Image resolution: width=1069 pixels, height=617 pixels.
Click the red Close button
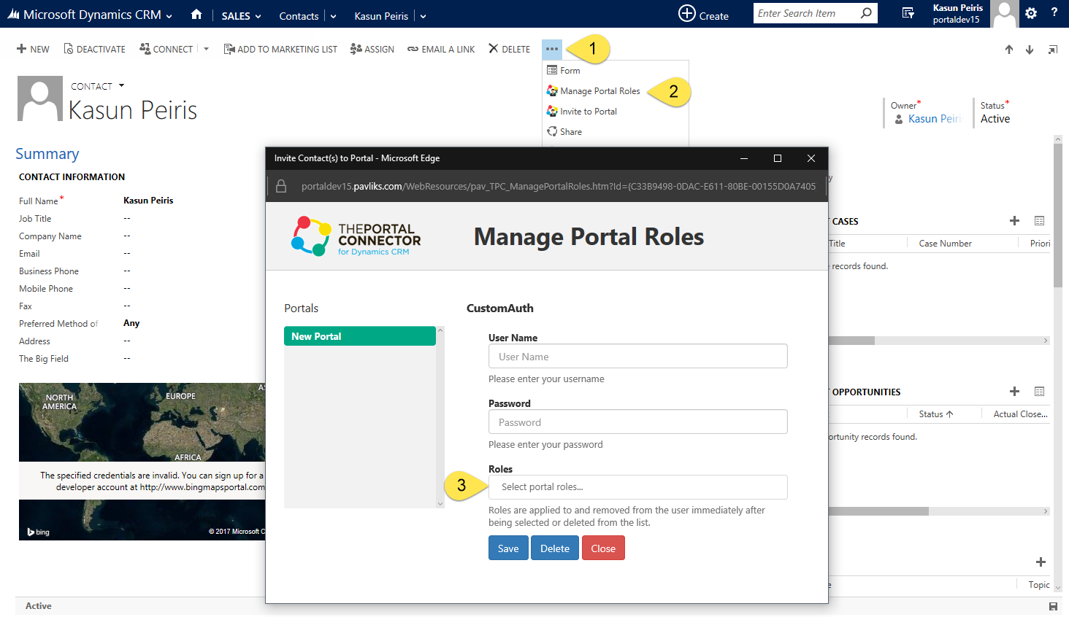coord(603,548)
